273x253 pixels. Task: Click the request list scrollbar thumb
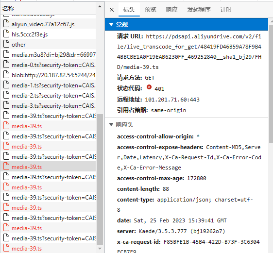pyautogui.click(x=100, y=179)
